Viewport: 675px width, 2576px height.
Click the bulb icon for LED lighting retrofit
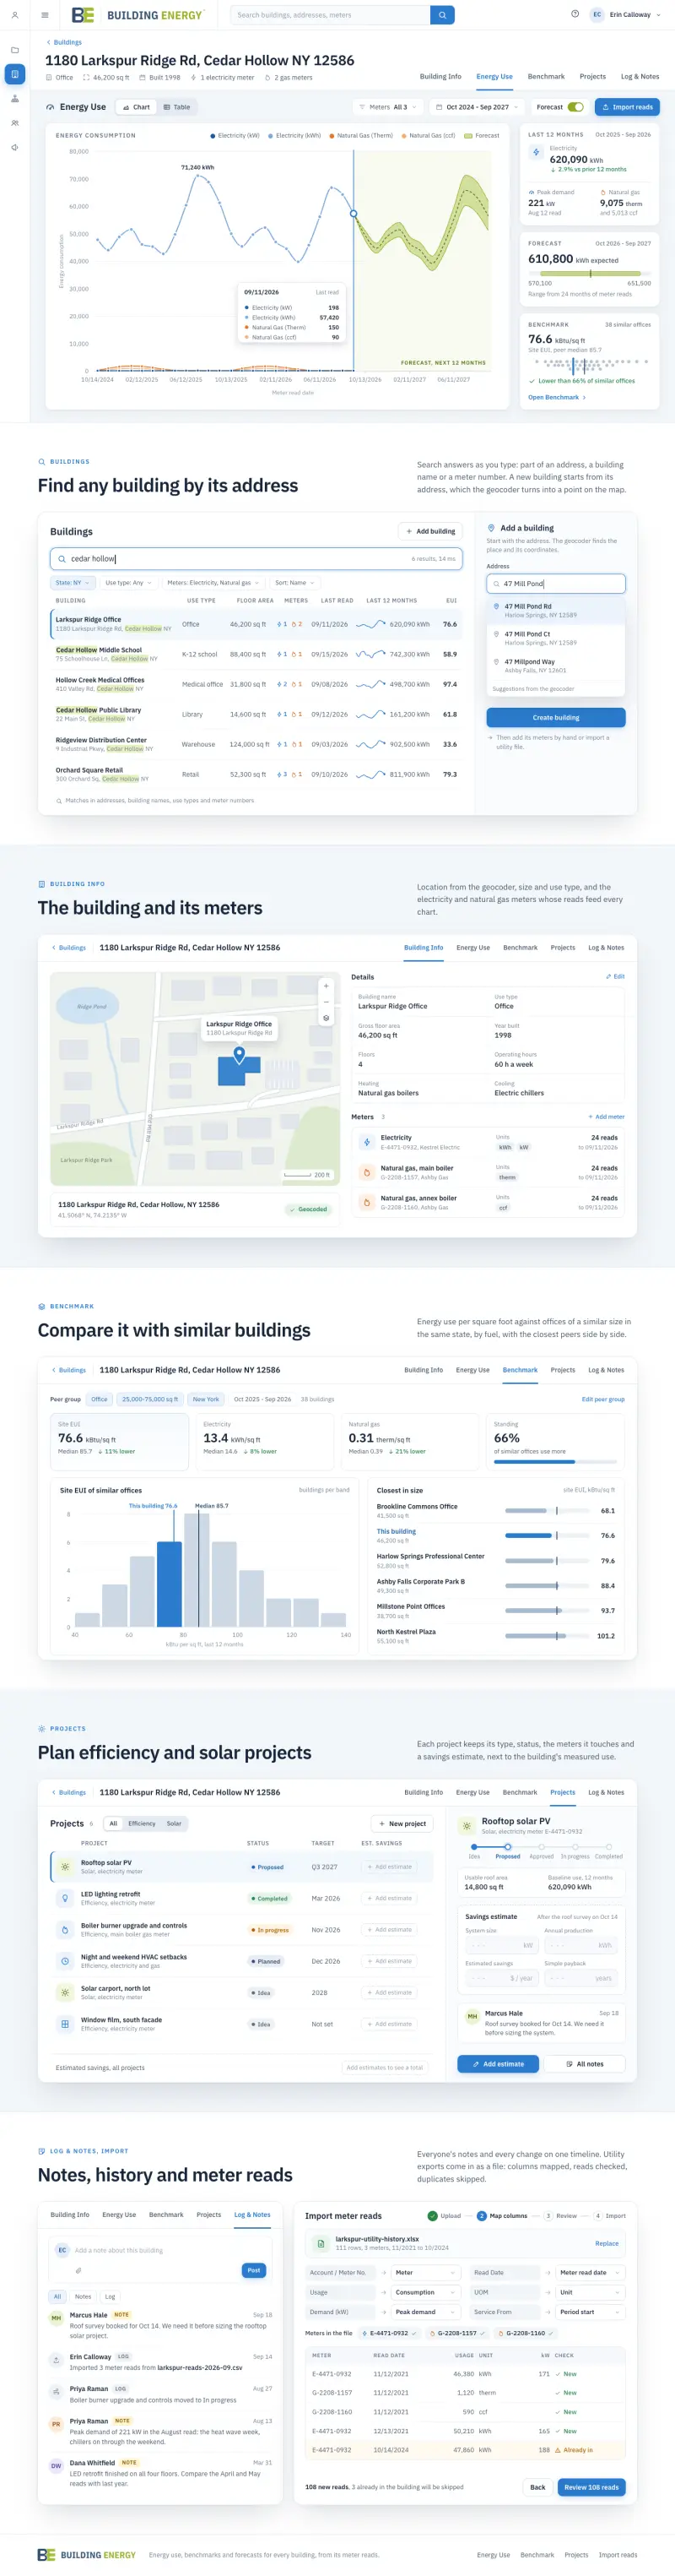pyautogui.click(x=65, y=1898)
